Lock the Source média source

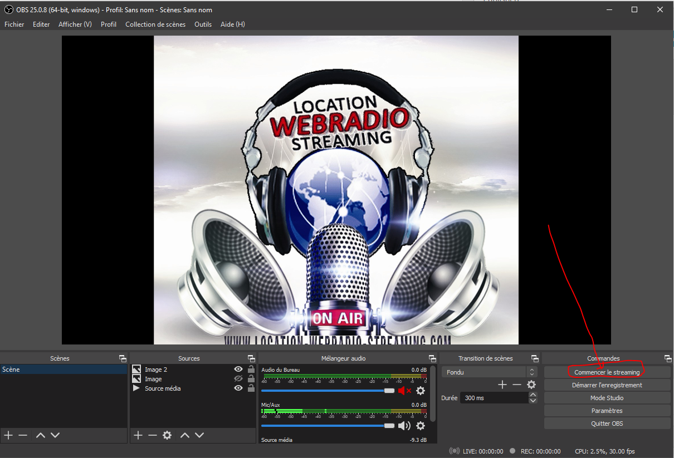251,388
